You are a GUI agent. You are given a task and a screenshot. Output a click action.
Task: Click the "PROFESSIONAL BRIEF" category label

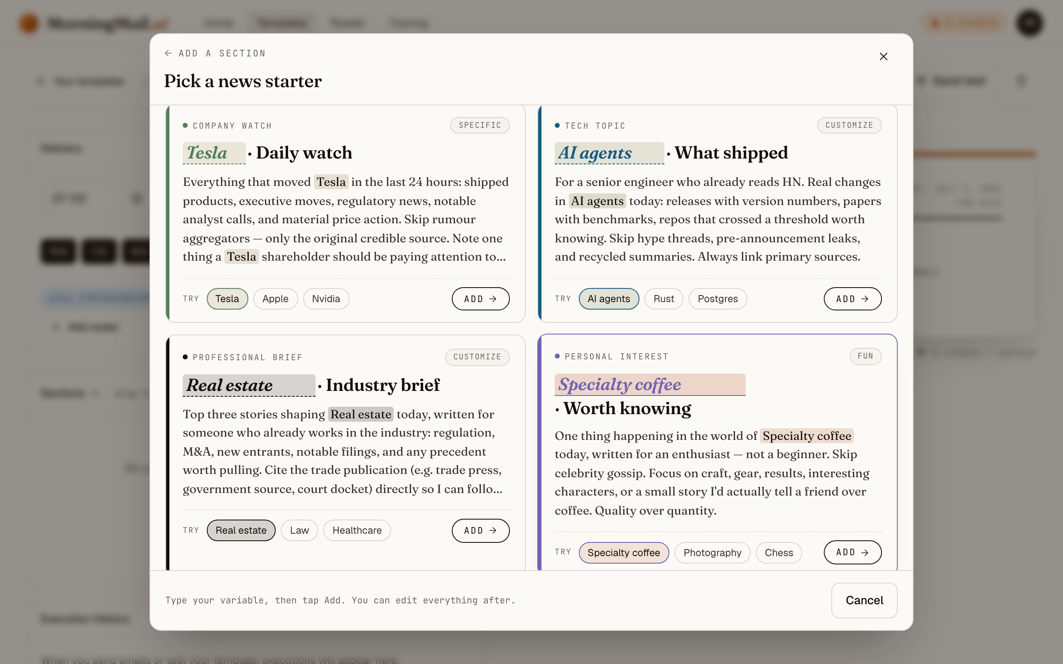248,357
